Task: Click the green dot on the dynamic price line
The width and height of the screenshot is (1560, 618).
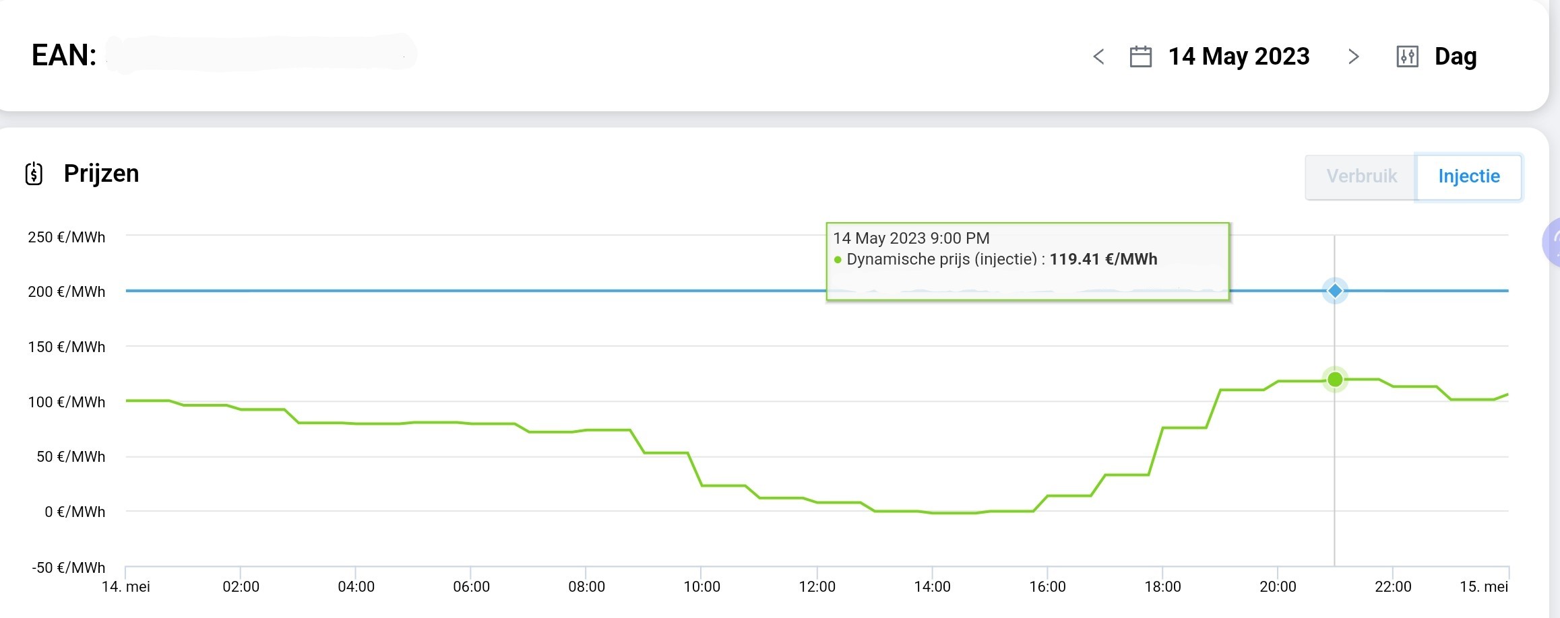Action: pos(1334,380)
